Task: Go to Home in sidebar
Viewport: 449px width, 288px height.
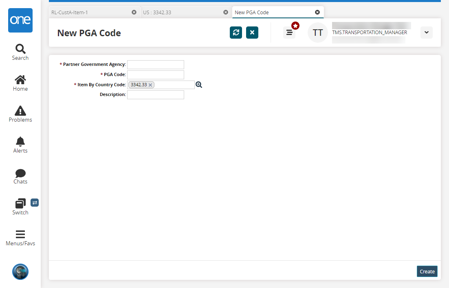Action: (x=20, y=83)
